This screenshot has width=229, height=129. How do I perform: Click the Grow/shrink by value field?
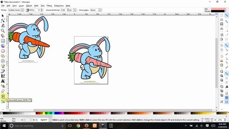pos(64,10)
